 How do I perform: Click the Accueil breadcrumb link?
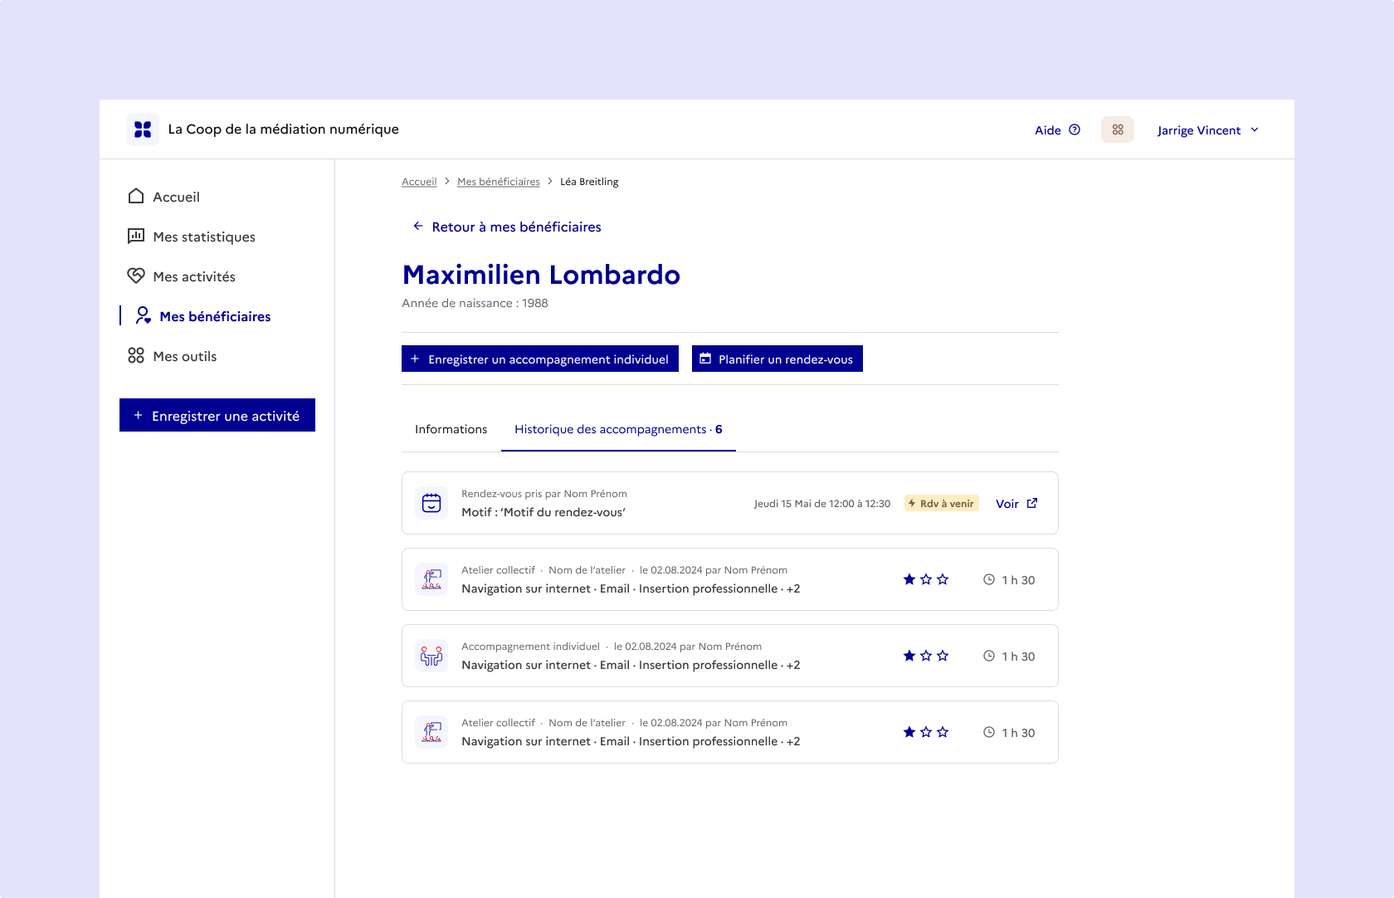coord(419,182)
